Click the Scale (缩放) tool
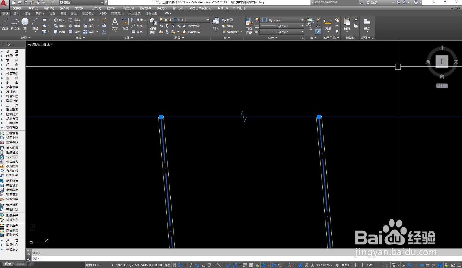The height and width of the screenshot is (268, 462). [x=74, y=32]
